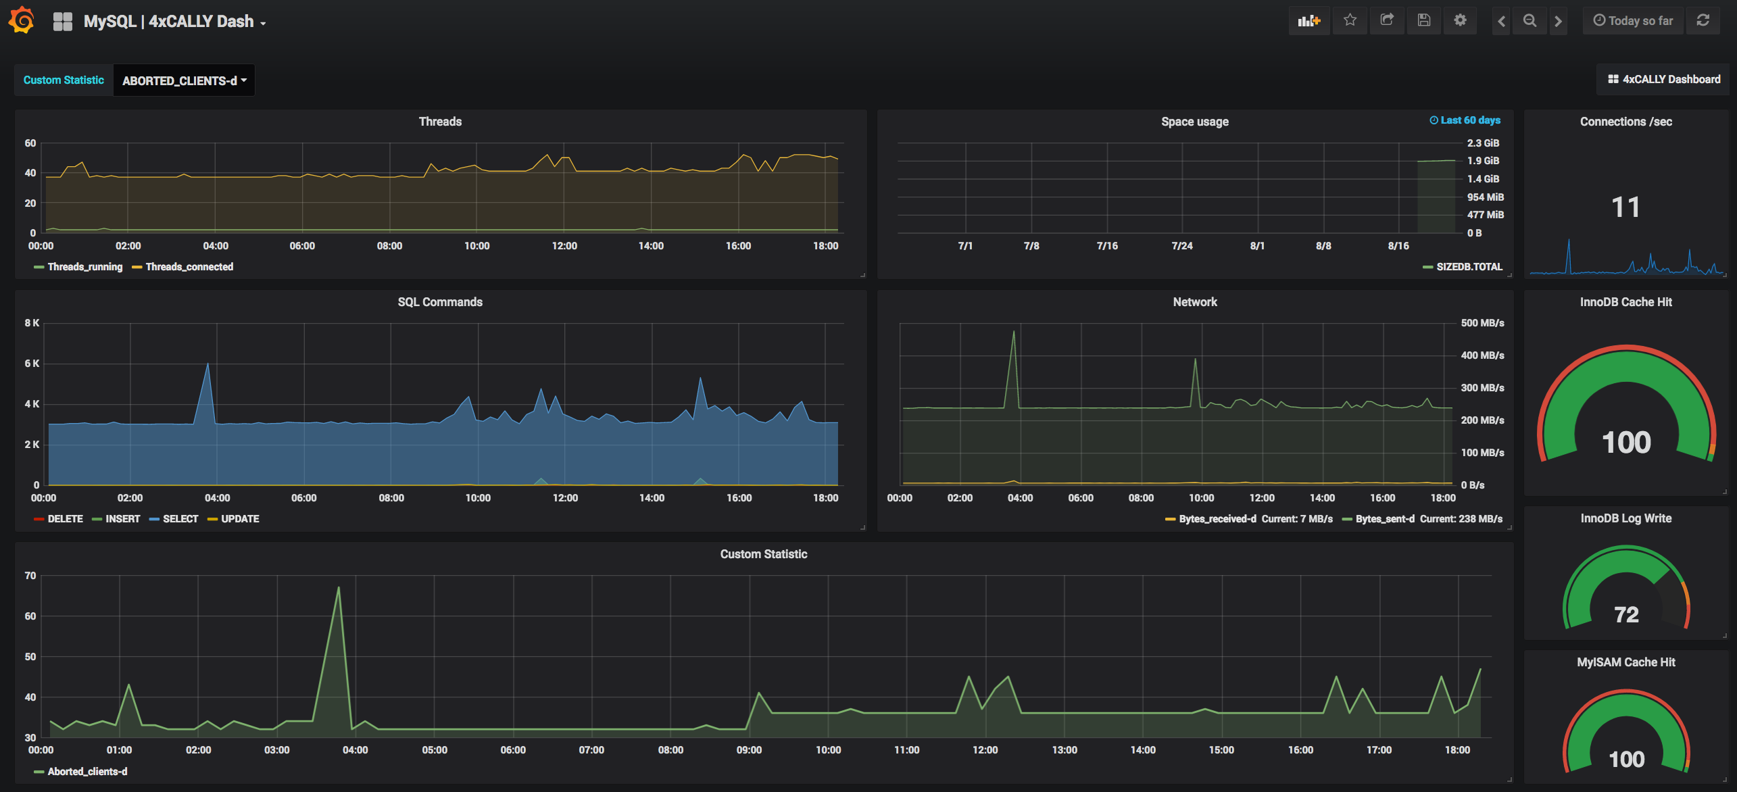Open the Space usage panel title menu
Image resolution: width=1737 pixels, height=792 pixels.
coord(1194,122)
